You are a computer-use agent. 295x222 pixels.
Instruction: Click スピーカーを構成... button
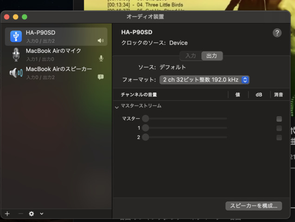(254, 206)
